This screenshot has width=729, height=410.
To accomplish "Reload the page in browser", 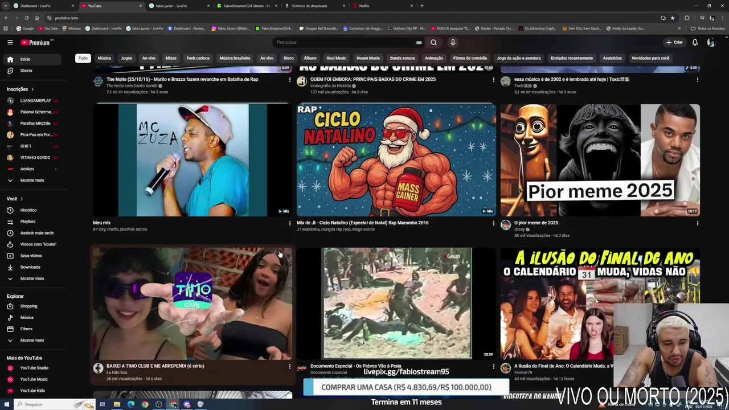I will [x=27, y=18].
